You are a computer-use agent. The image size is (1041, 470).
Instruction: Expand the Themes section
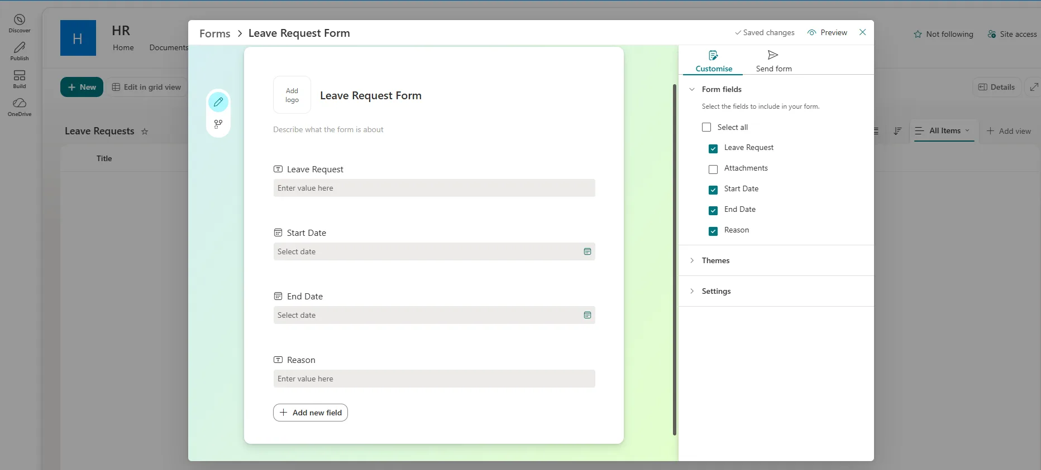click(x=692, y=260)
